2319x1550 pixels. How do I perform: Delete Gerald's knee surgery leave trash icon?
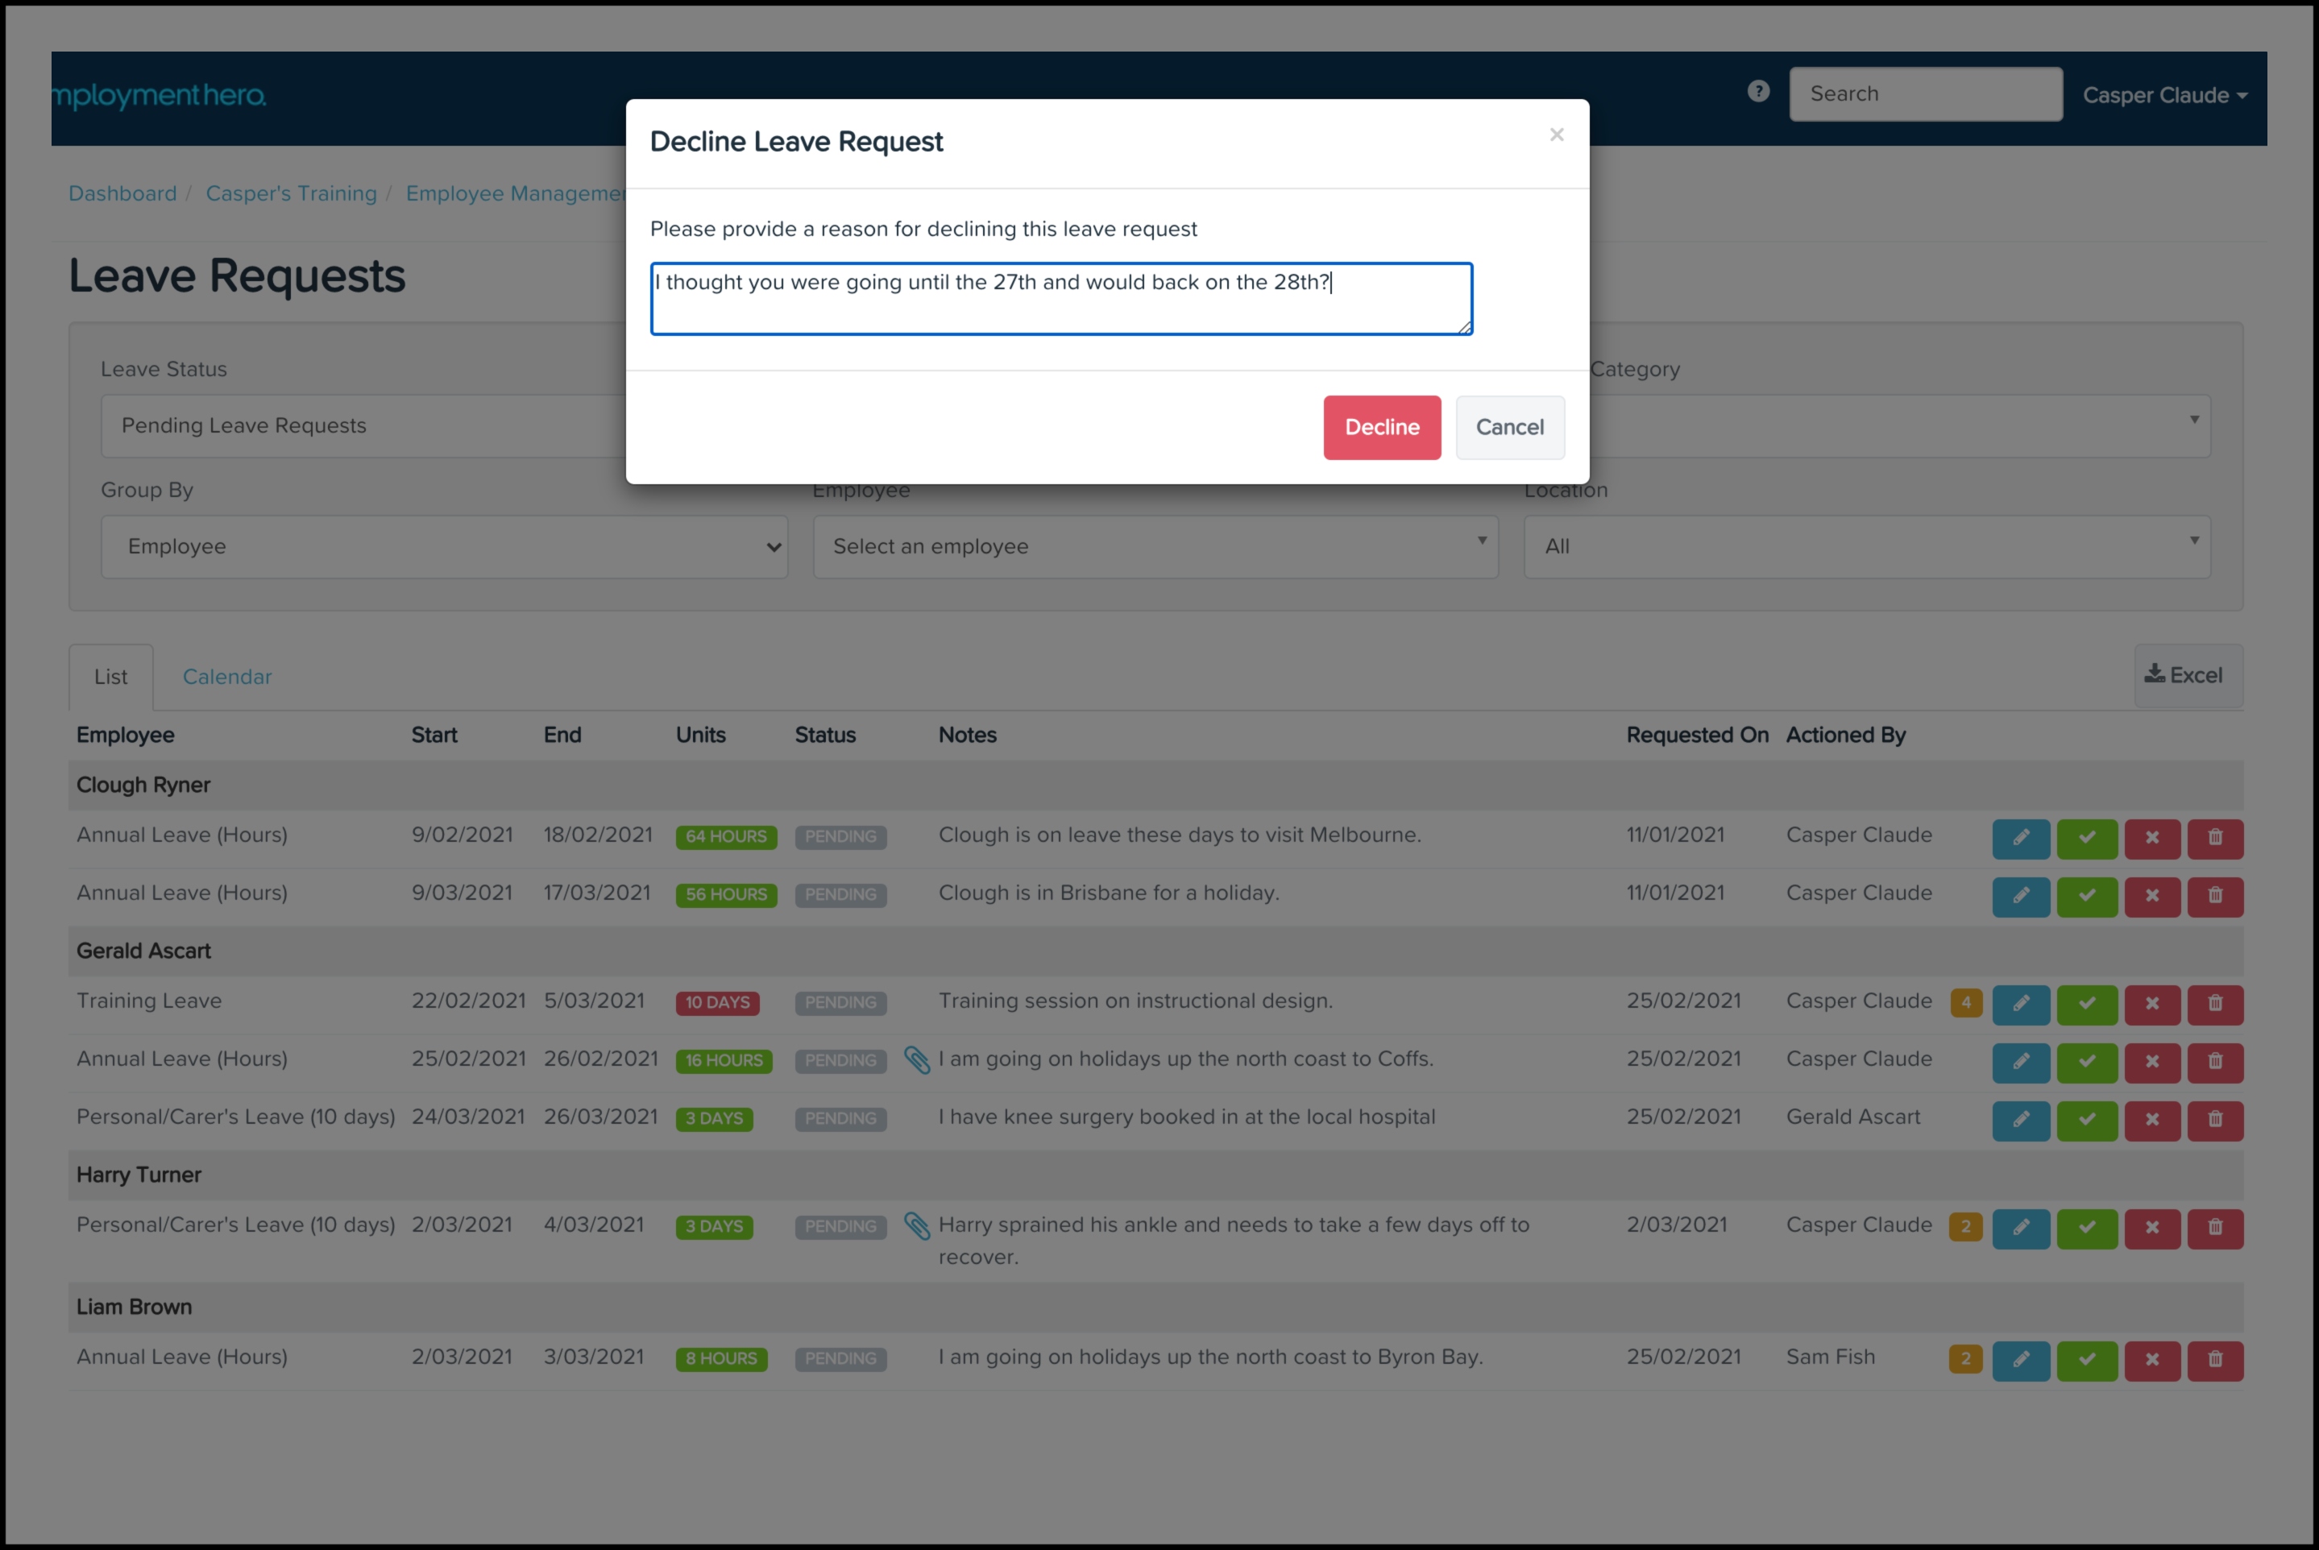(2215, 1119)
